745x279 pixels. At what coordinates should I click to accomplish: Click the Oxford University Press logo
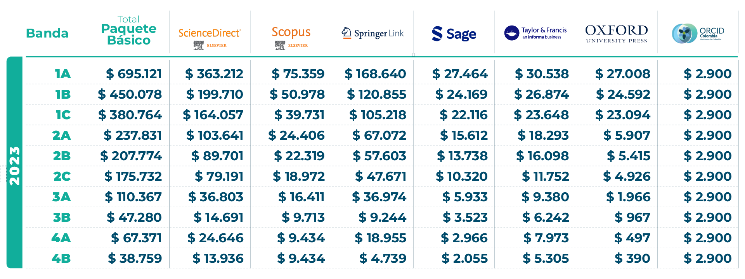(x=616, y=33)
